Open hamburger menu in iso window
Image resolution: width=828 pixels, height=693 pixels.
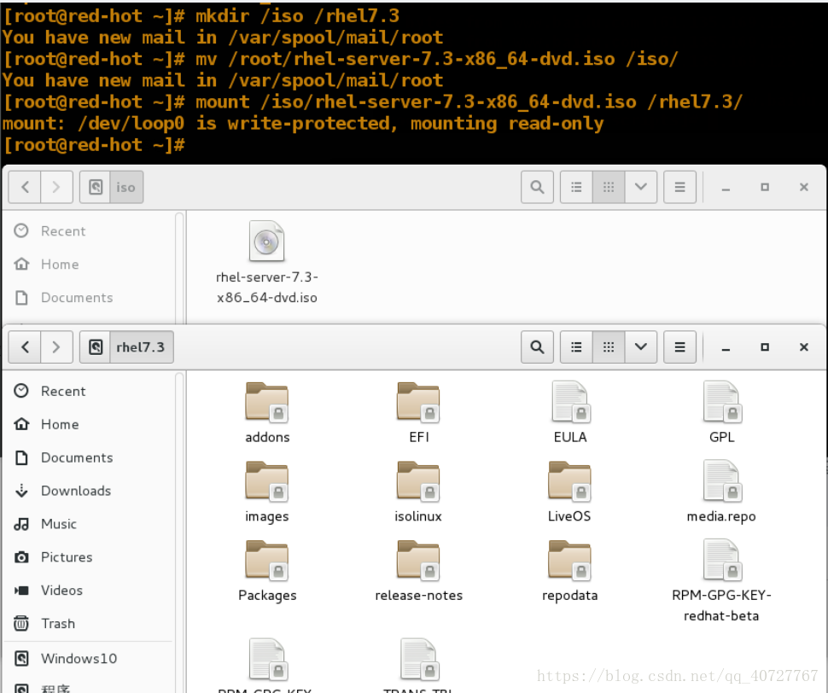click(679, 187)
